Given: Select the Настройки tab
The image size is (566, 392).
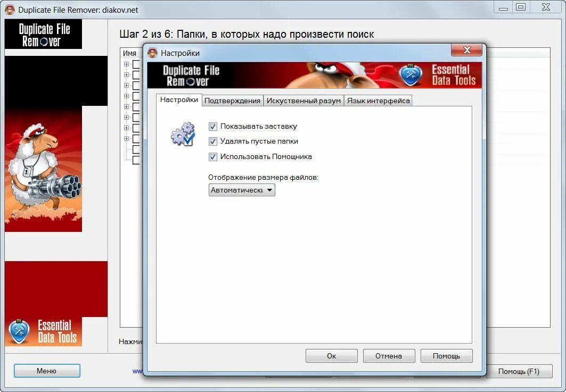Looking at the screenshot, I should click(179, 100).
